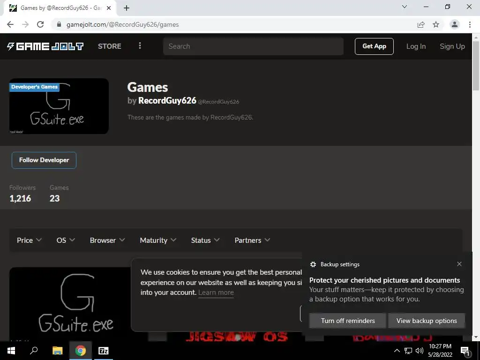This screenshot has width=480, height=360.
Task: Open the Action Center notifications icon
Action: click(465, 351)
